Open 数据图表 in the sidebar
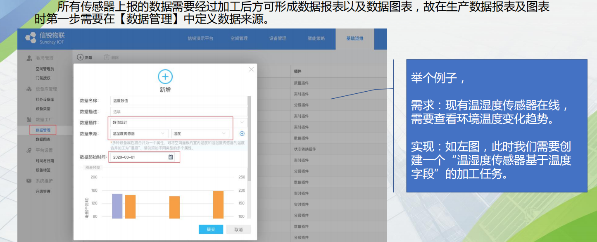Screen dimensions: 597x242 pyautogui.click(x=43, y=140)
